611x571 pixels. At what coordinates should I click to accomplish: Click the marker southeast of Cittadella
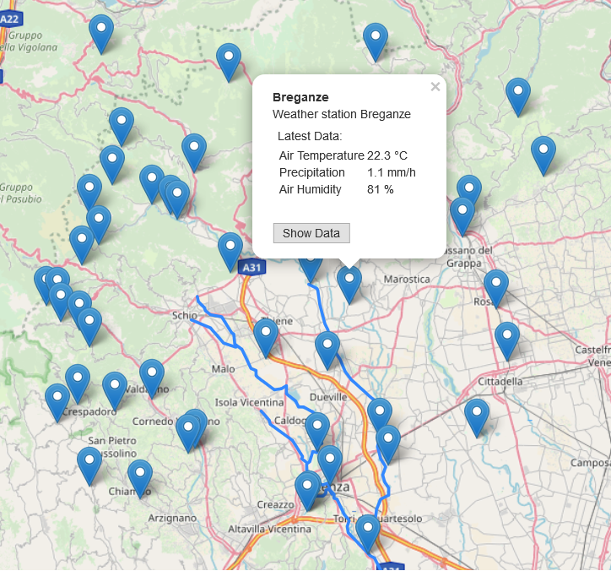477,416
